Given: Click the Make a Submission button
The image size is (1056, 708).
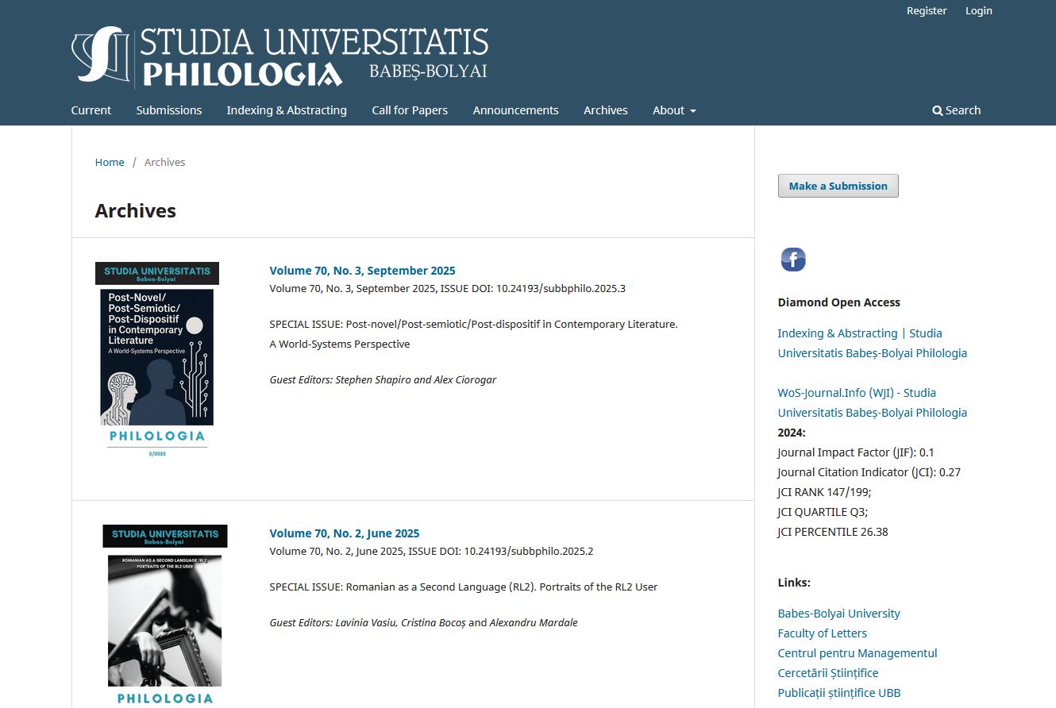Looking at the screenshot, I should pyautogui.click(x=838, y=186).
